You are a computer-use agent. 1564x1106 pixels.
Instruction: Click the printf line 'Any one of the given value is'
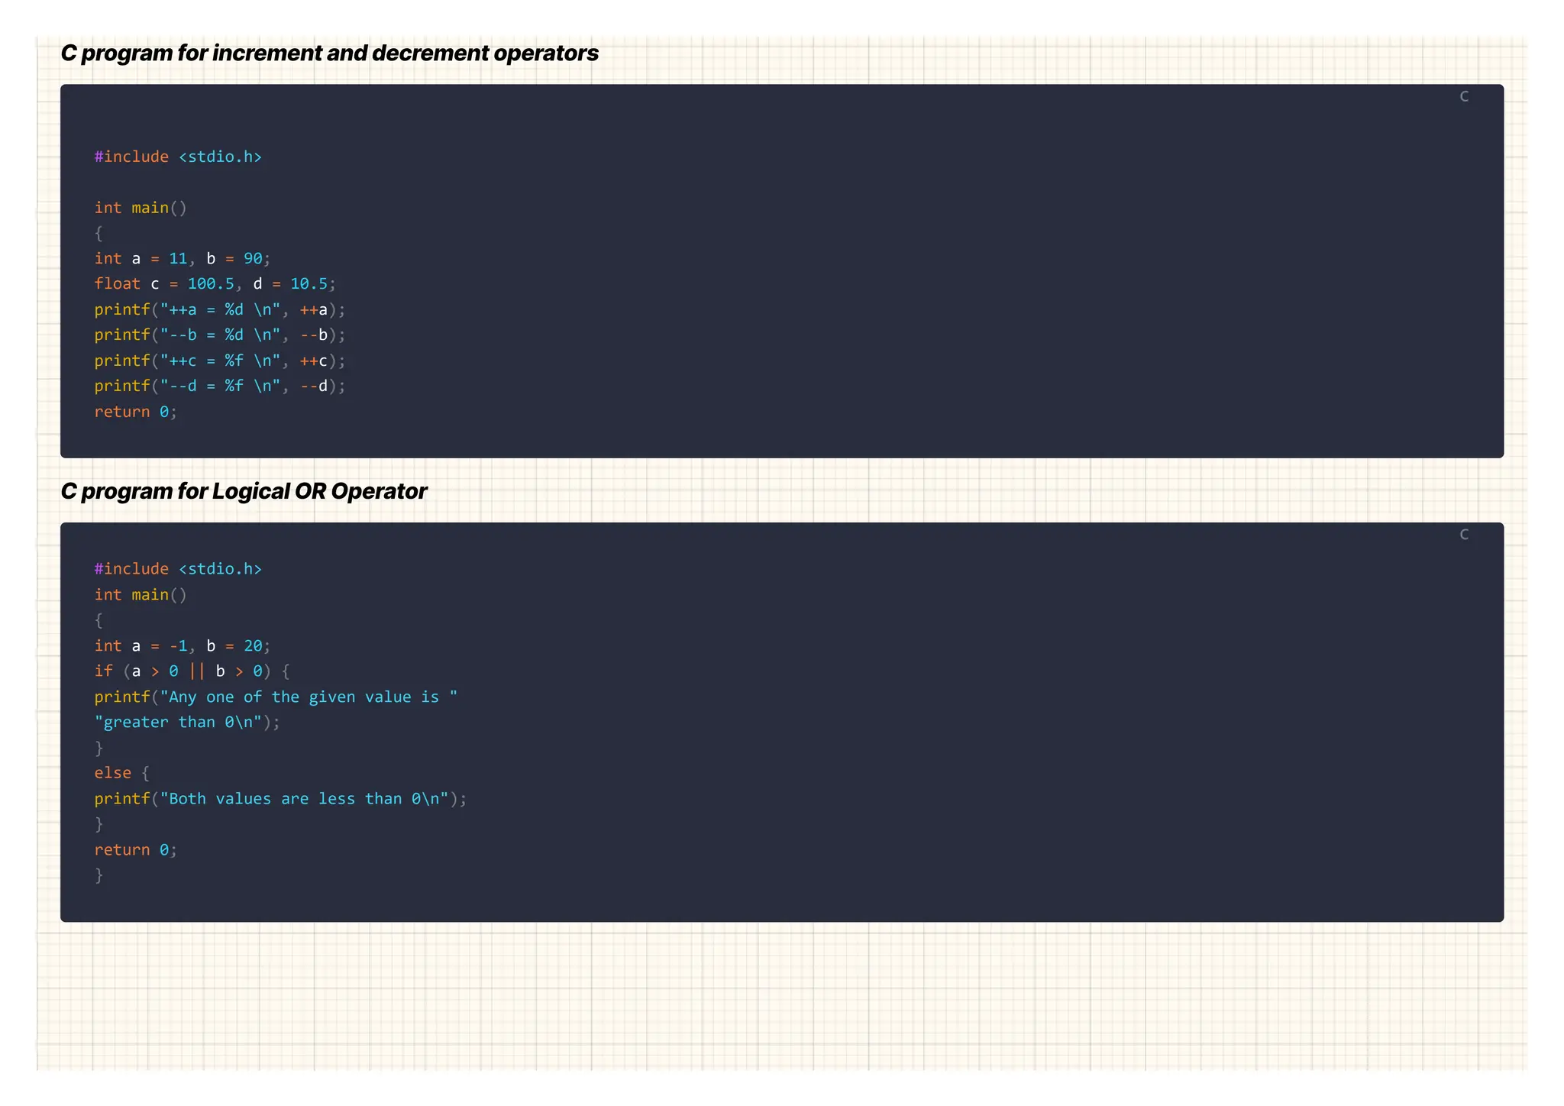pos(276,697)
